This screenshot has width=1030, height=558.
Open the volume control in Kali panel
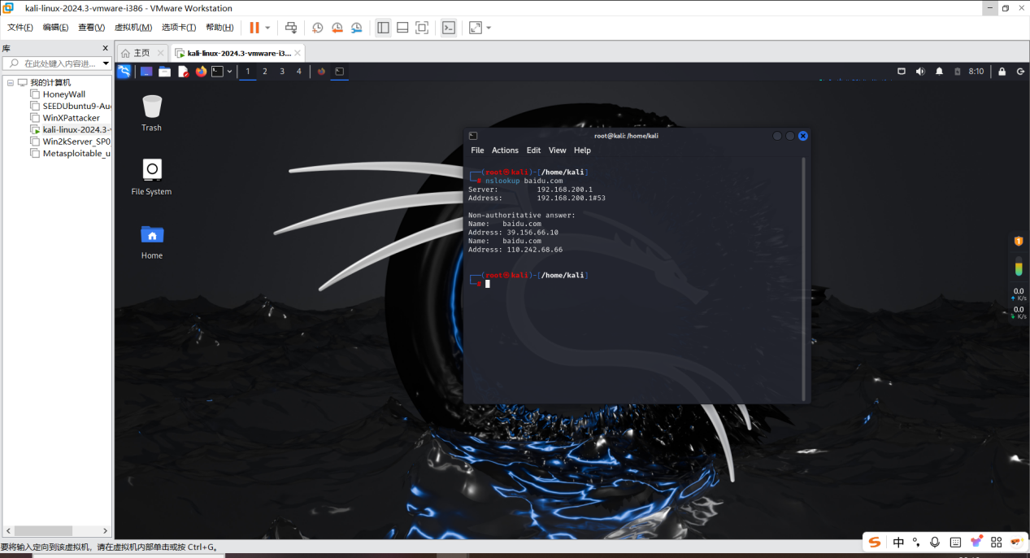(x=920, y=72)
